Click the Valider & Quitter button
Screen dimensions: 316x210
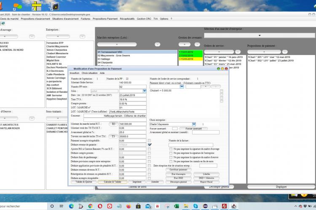84,182
